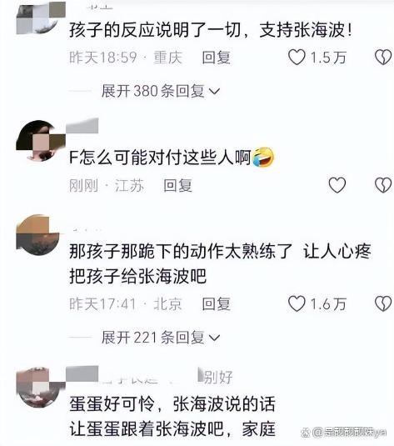Tap broken heart on the 江苏 comment

[383, 185]
